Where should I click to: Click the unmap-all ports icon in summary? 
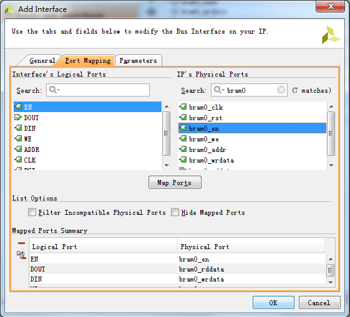click(x=21, y=255)
